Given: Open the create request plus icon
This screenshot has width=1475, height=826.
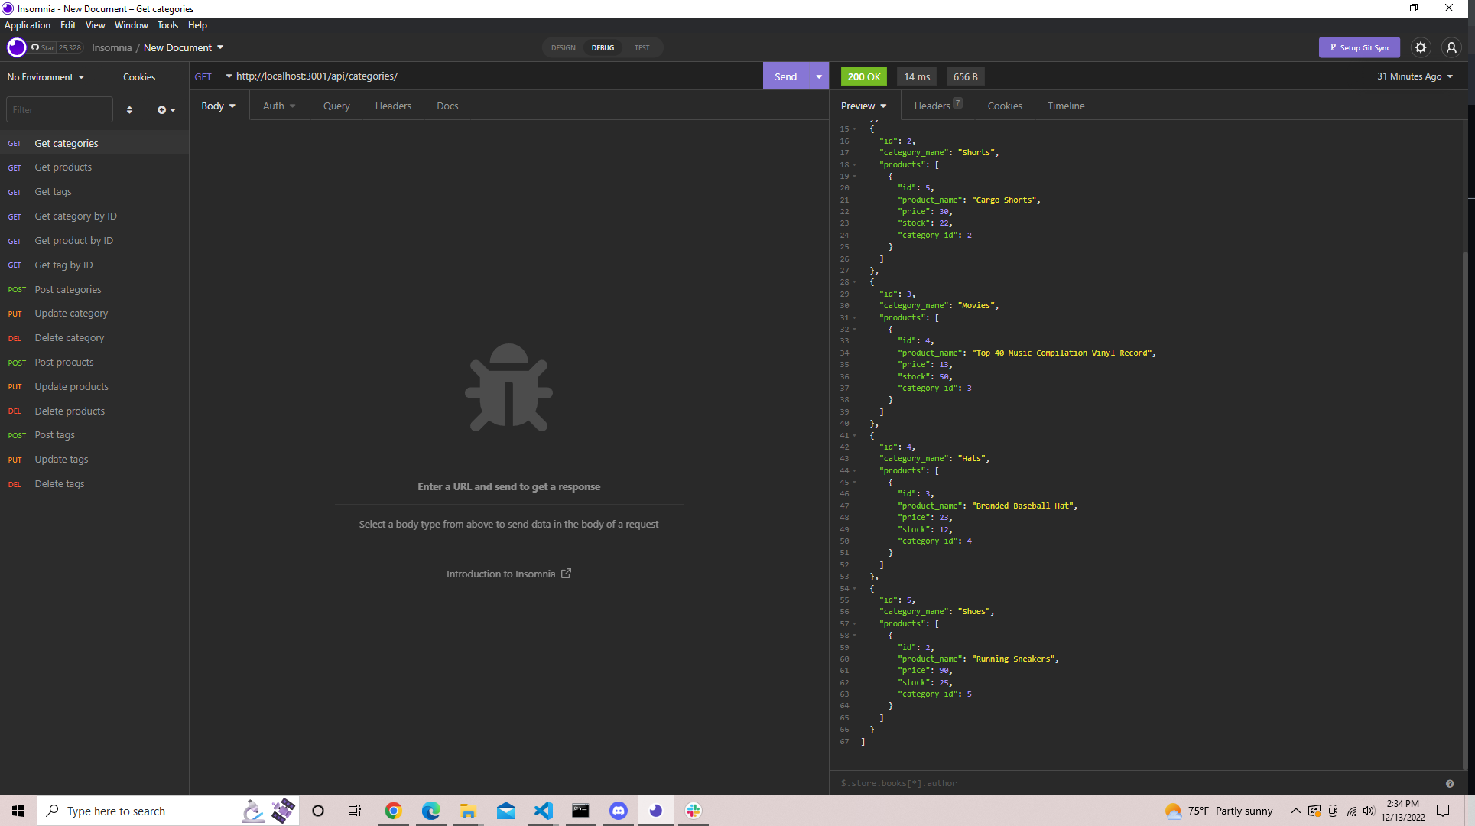Looking at the screenshot, I should point(166,110).
